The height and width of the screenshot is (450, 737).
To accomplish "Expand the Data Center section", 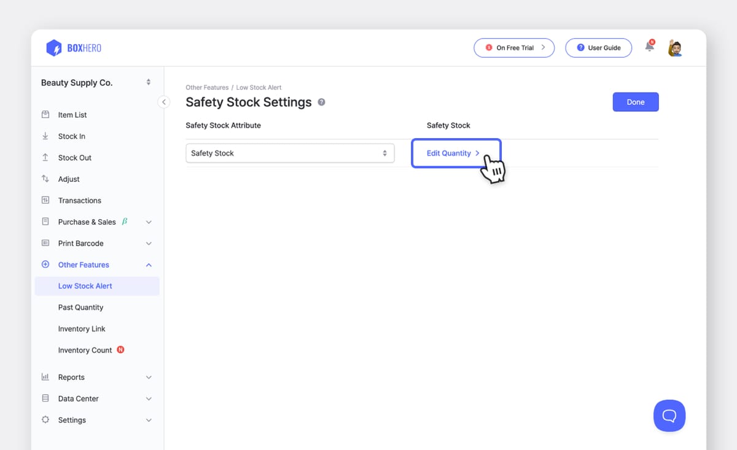I will pos(148,398).
